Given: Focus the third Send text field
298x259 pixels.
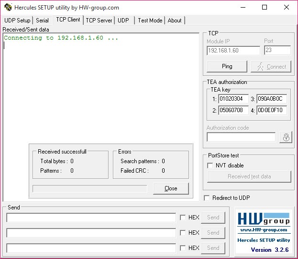Looking at the screenshot, I should coord(91,248).
